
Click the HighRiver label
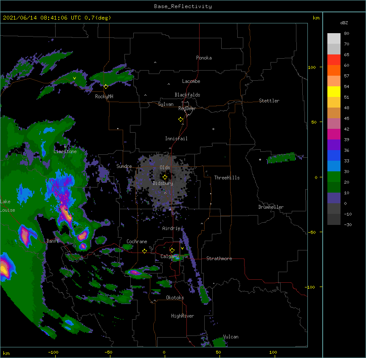(183, 316)
